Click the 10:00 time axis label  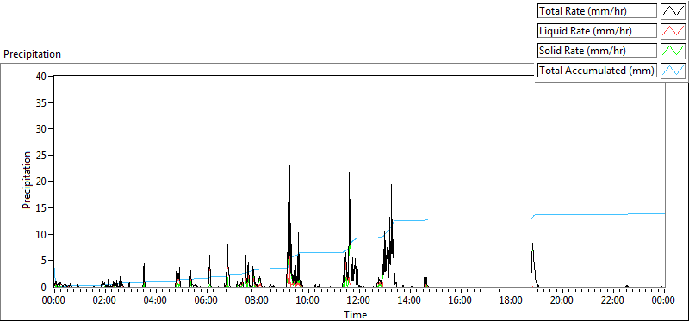tap(308, 301)
